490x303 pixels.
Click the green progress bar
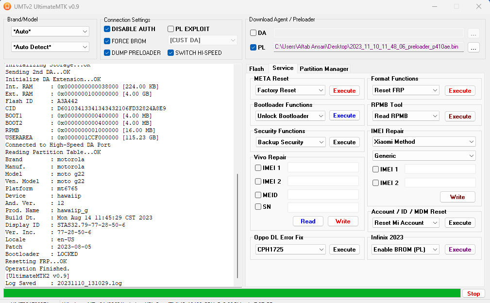(x=232, y=293)
